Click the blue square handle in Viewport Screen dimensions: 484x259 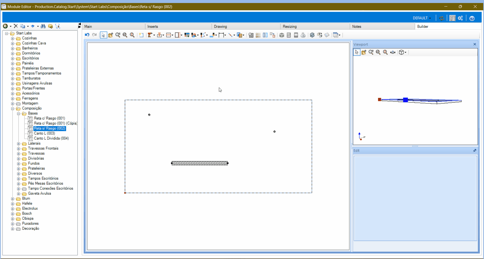point(405,100)
